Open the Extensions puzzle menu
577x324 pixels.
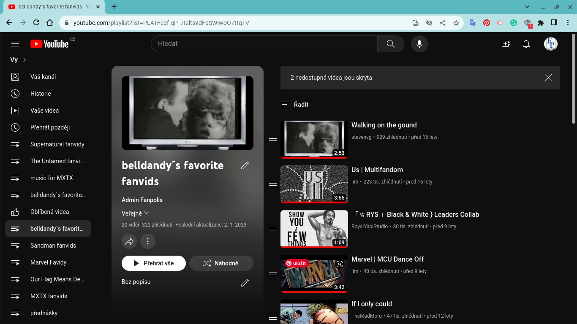(541, 23)
